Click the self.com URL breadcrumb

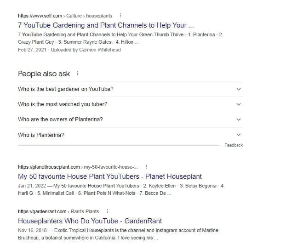[65, 16]
